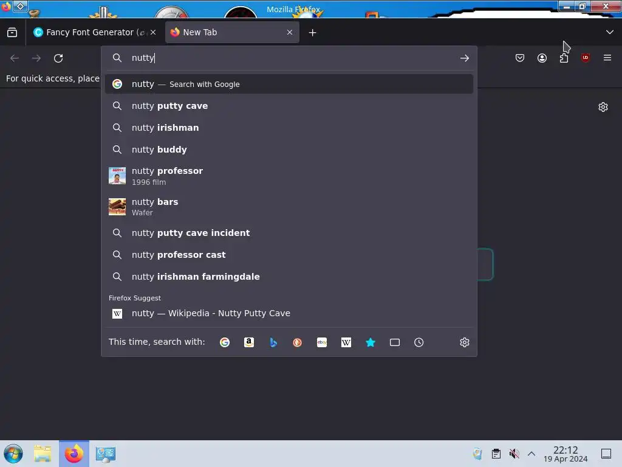The image size is (622, 467).
Task: Open the Windows-style Start button
Action: tap(13, 454)
